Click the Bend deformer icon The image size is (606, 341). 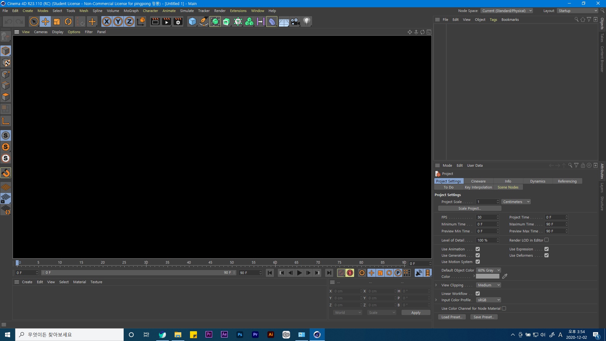272,21
